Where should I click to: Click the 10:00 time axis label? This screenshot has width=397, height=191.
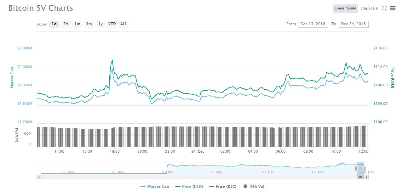tap(336, 151)
